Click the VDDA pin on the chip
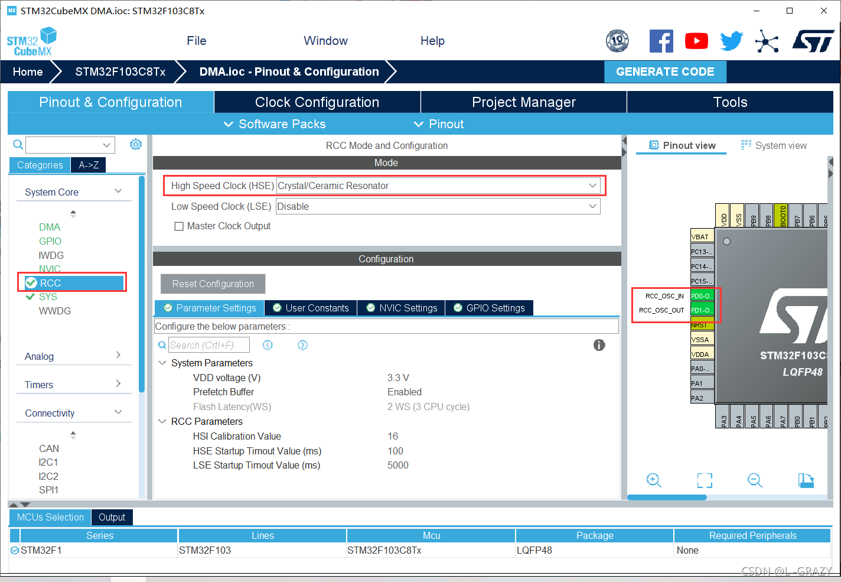 [702, 354]
